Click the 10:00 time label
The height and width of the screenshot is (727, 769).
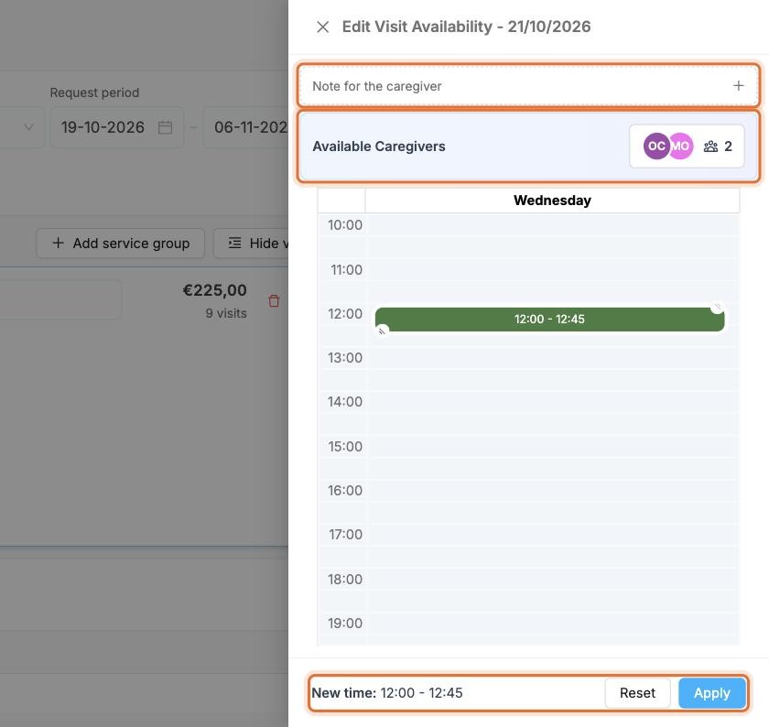[345, 225]
